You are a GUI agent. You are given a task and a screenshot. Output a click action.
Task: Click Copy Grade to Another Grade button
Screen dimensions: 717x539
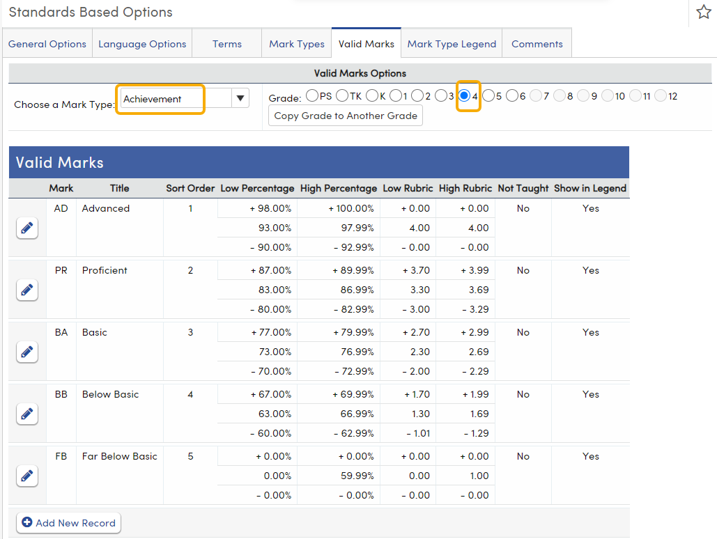346,116
